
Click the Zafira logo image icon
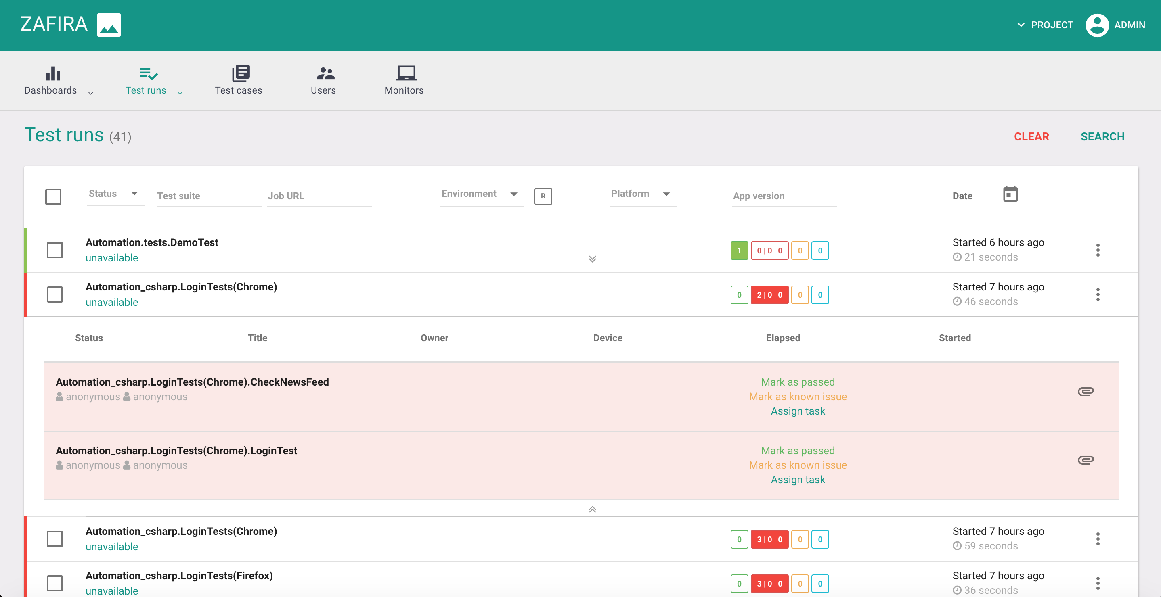[109, 25]
